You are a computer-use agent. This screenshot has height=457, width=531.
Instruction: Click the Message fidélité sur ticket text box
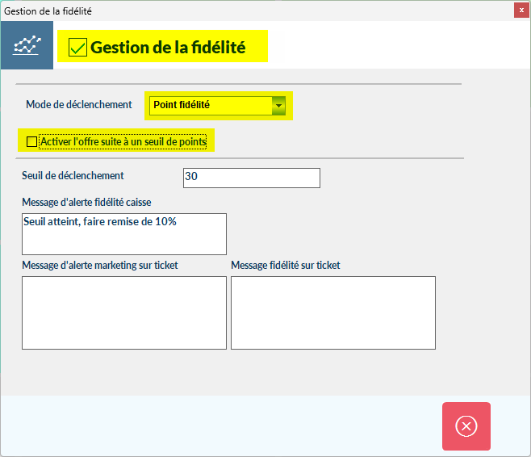pos(333,312)
